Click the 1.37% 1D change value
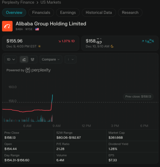160x167 pixels. (68, 41)
